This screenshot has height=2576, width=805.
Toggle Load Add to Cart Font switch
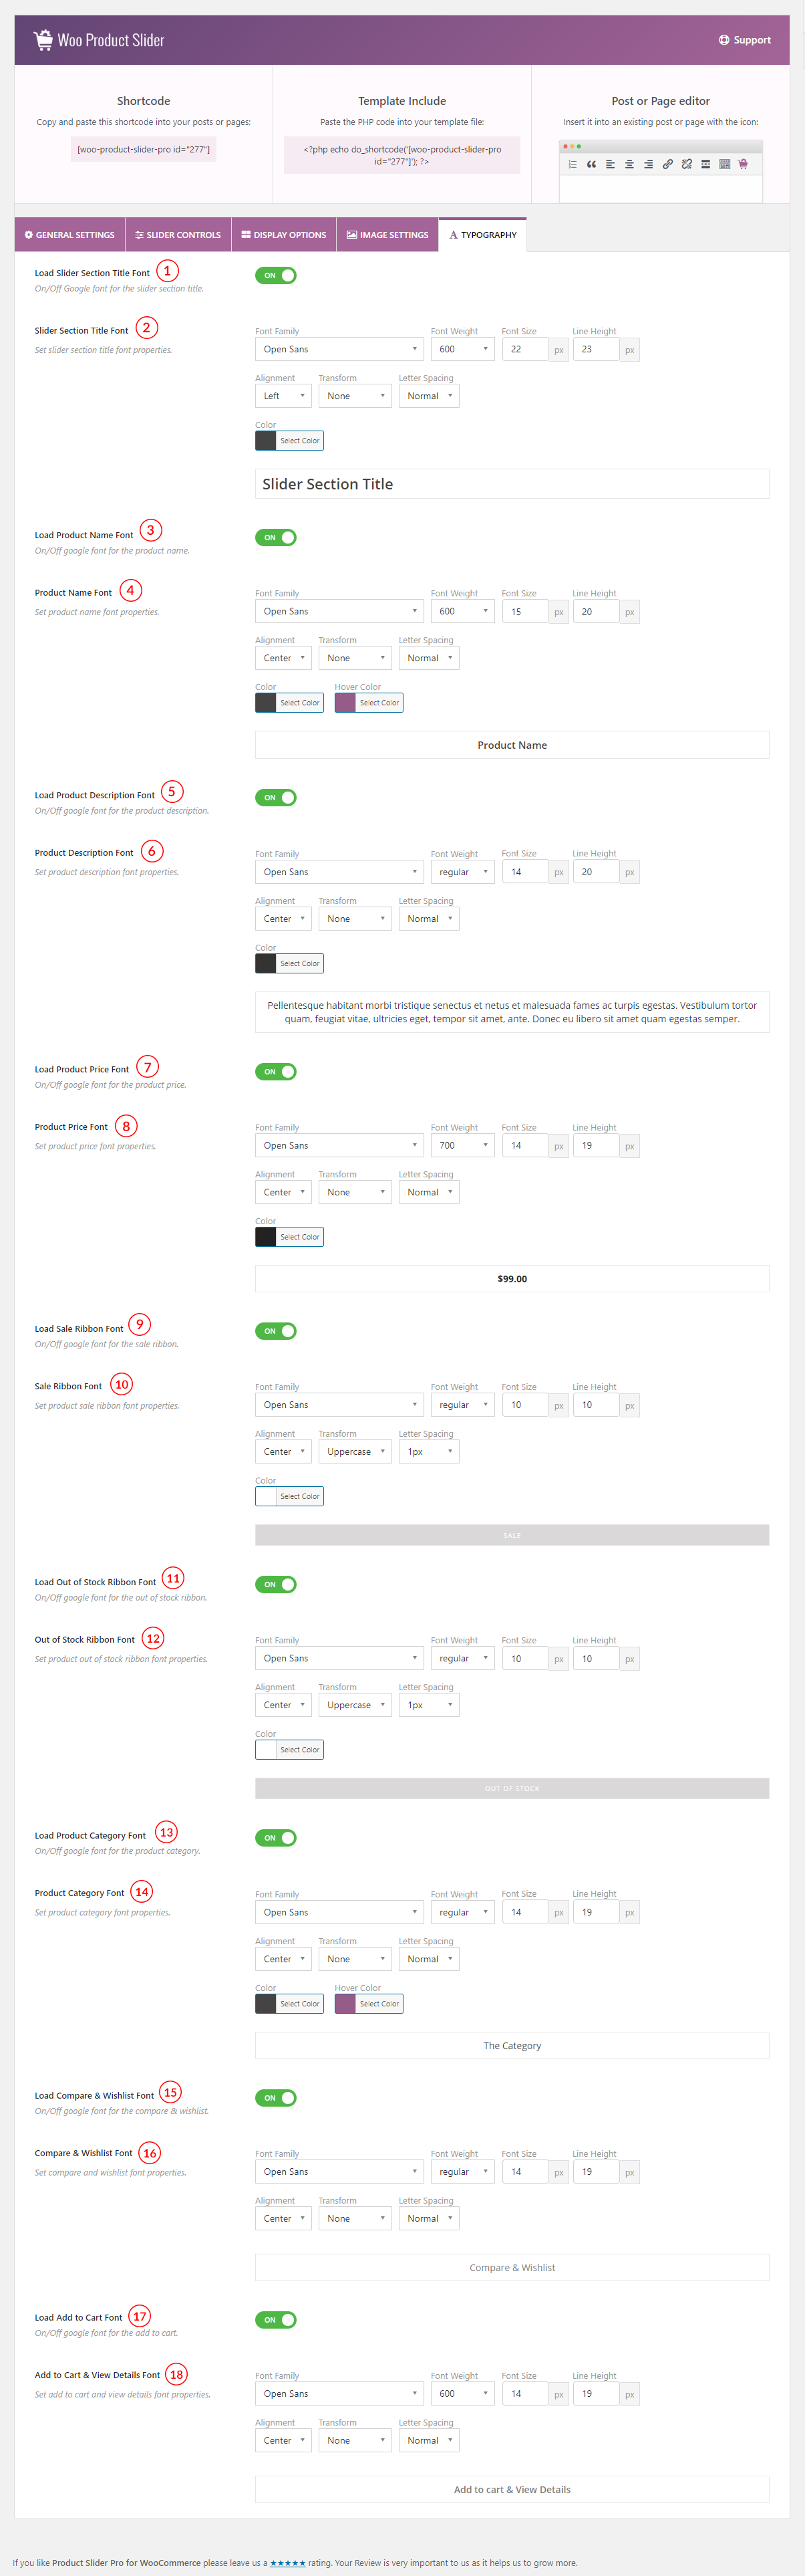tap(276, 2319)
